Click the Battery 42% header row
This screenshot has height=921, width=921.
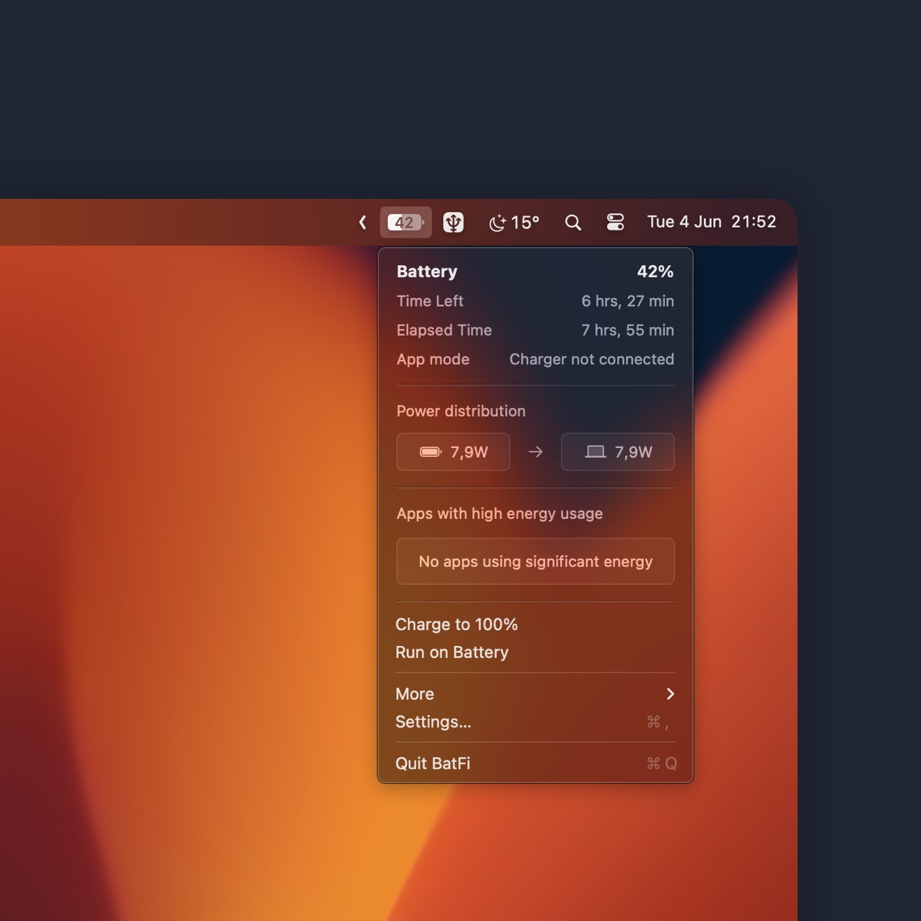pyautogui.click(x=535, y=271)
